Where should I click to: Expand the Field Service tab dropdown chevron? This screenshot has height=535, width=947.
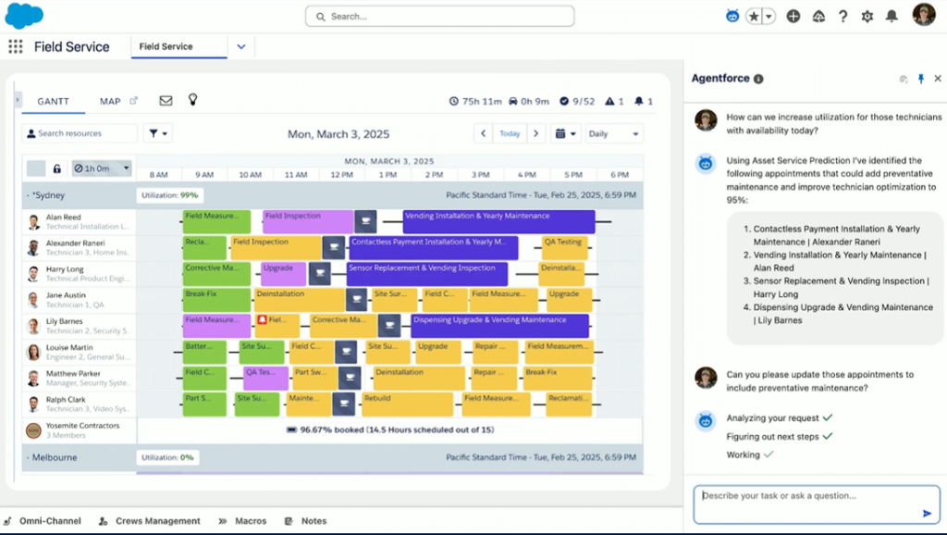coord(241,46)
